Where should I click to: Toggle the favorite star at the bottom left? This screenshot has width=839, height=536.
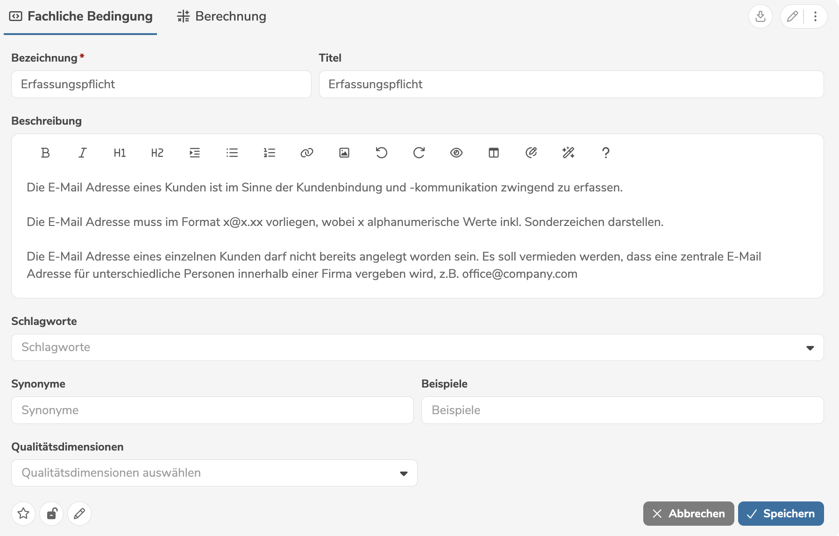[23, 514]
